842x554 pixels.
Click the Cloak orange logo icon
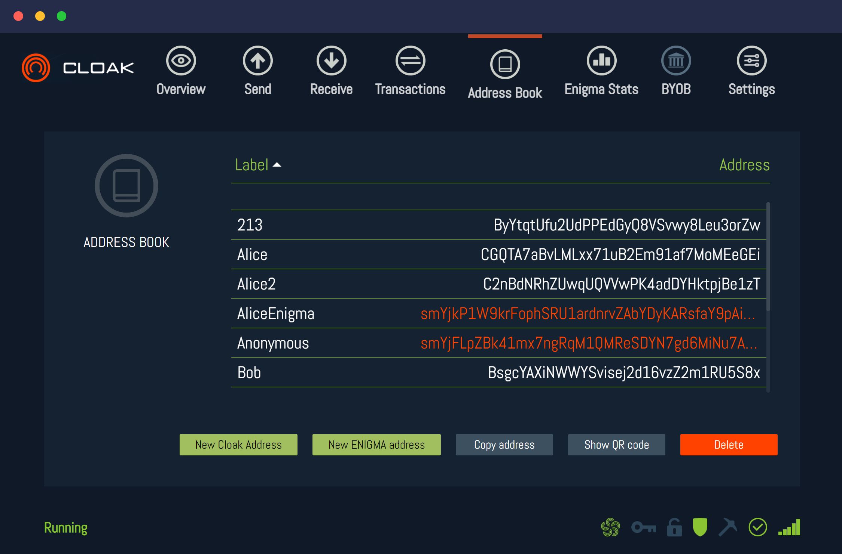pyautogui.click(x=36, y=68)
